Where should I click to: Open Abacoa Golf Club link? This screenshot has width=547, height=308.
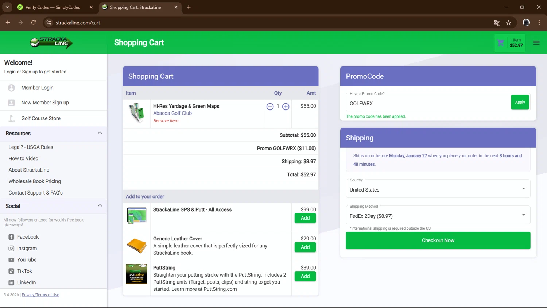pyautogui.click(x=172, y=113)
